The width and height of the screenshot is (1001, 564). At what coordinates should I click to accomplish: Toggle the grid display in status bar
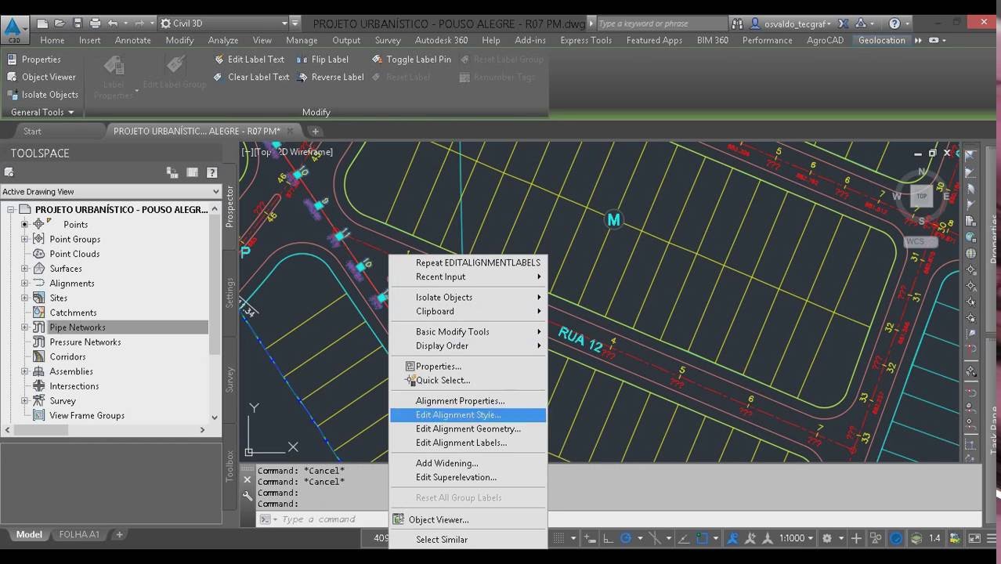tap(560, 538)
